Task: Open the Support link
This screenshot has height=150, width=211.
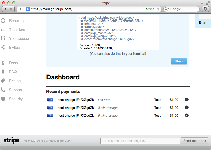Action: tap(15, 90)
